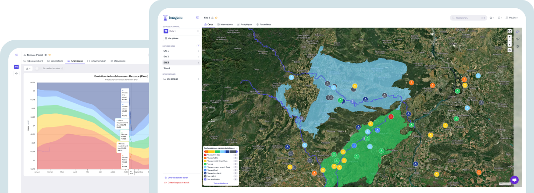The image size is (534, 193).
Task: Add a new site with the plus icon
Action: coord(198,46)
